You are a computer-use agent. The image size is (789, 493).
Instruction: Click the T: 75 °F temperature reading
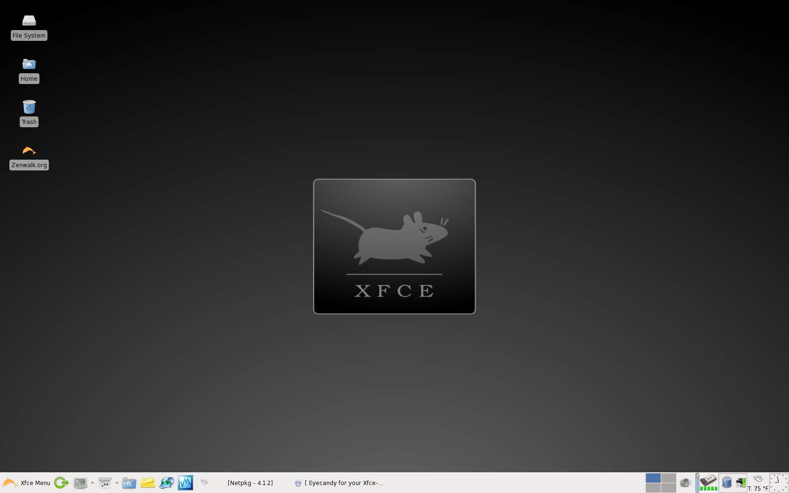pos(758,489)
